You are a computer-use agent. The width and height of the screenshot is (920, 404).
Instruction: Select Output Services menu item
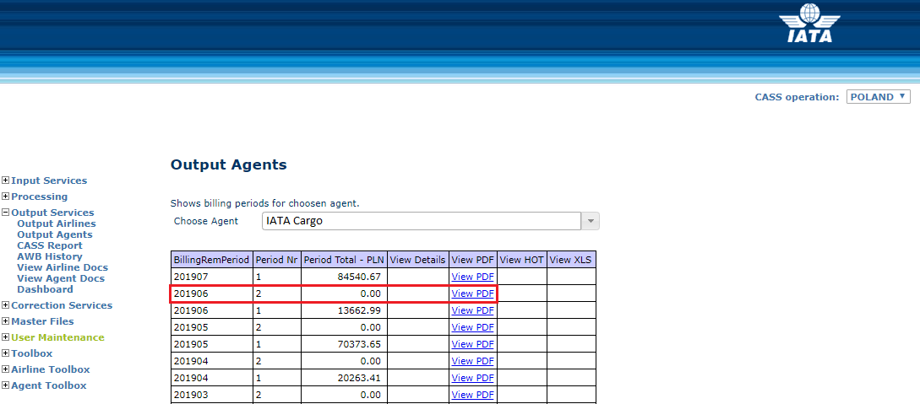(x=53, y=213)
